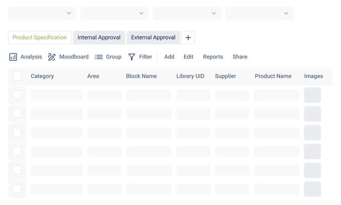The height and width of the screenshot is (205, 341).
Task: Tick the fourth row checkbox
Action: point(17,151)
